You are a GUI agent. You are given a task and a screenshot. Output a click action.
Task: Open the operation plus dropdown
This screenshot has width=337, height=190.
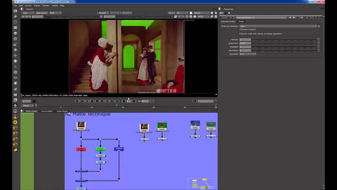point(248,54)
